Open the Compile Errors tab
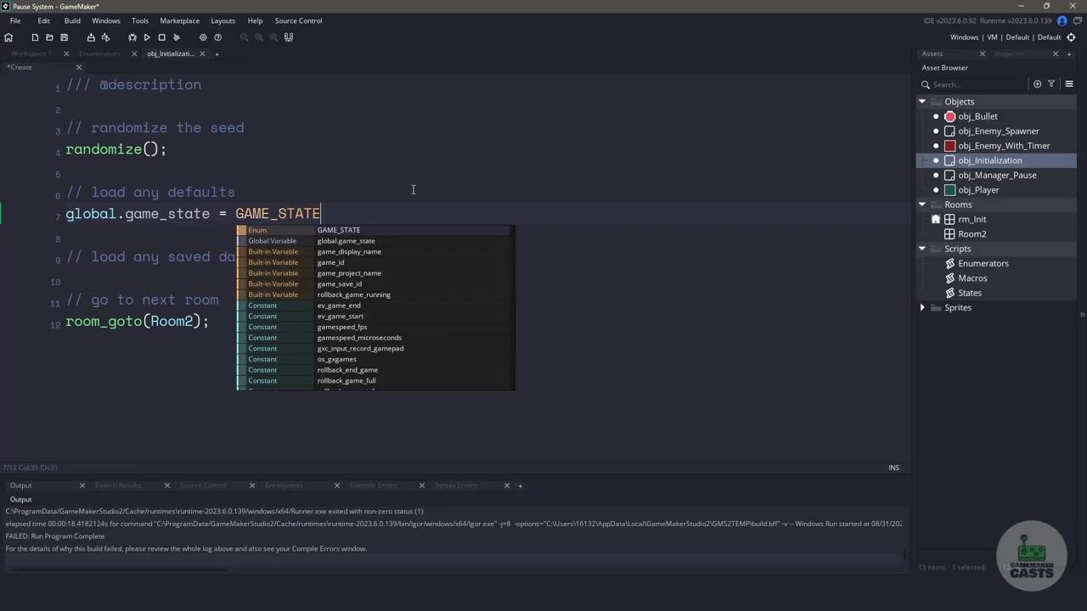The width and height of the screenshot is (1087, 611). click(x=374, y=485)
